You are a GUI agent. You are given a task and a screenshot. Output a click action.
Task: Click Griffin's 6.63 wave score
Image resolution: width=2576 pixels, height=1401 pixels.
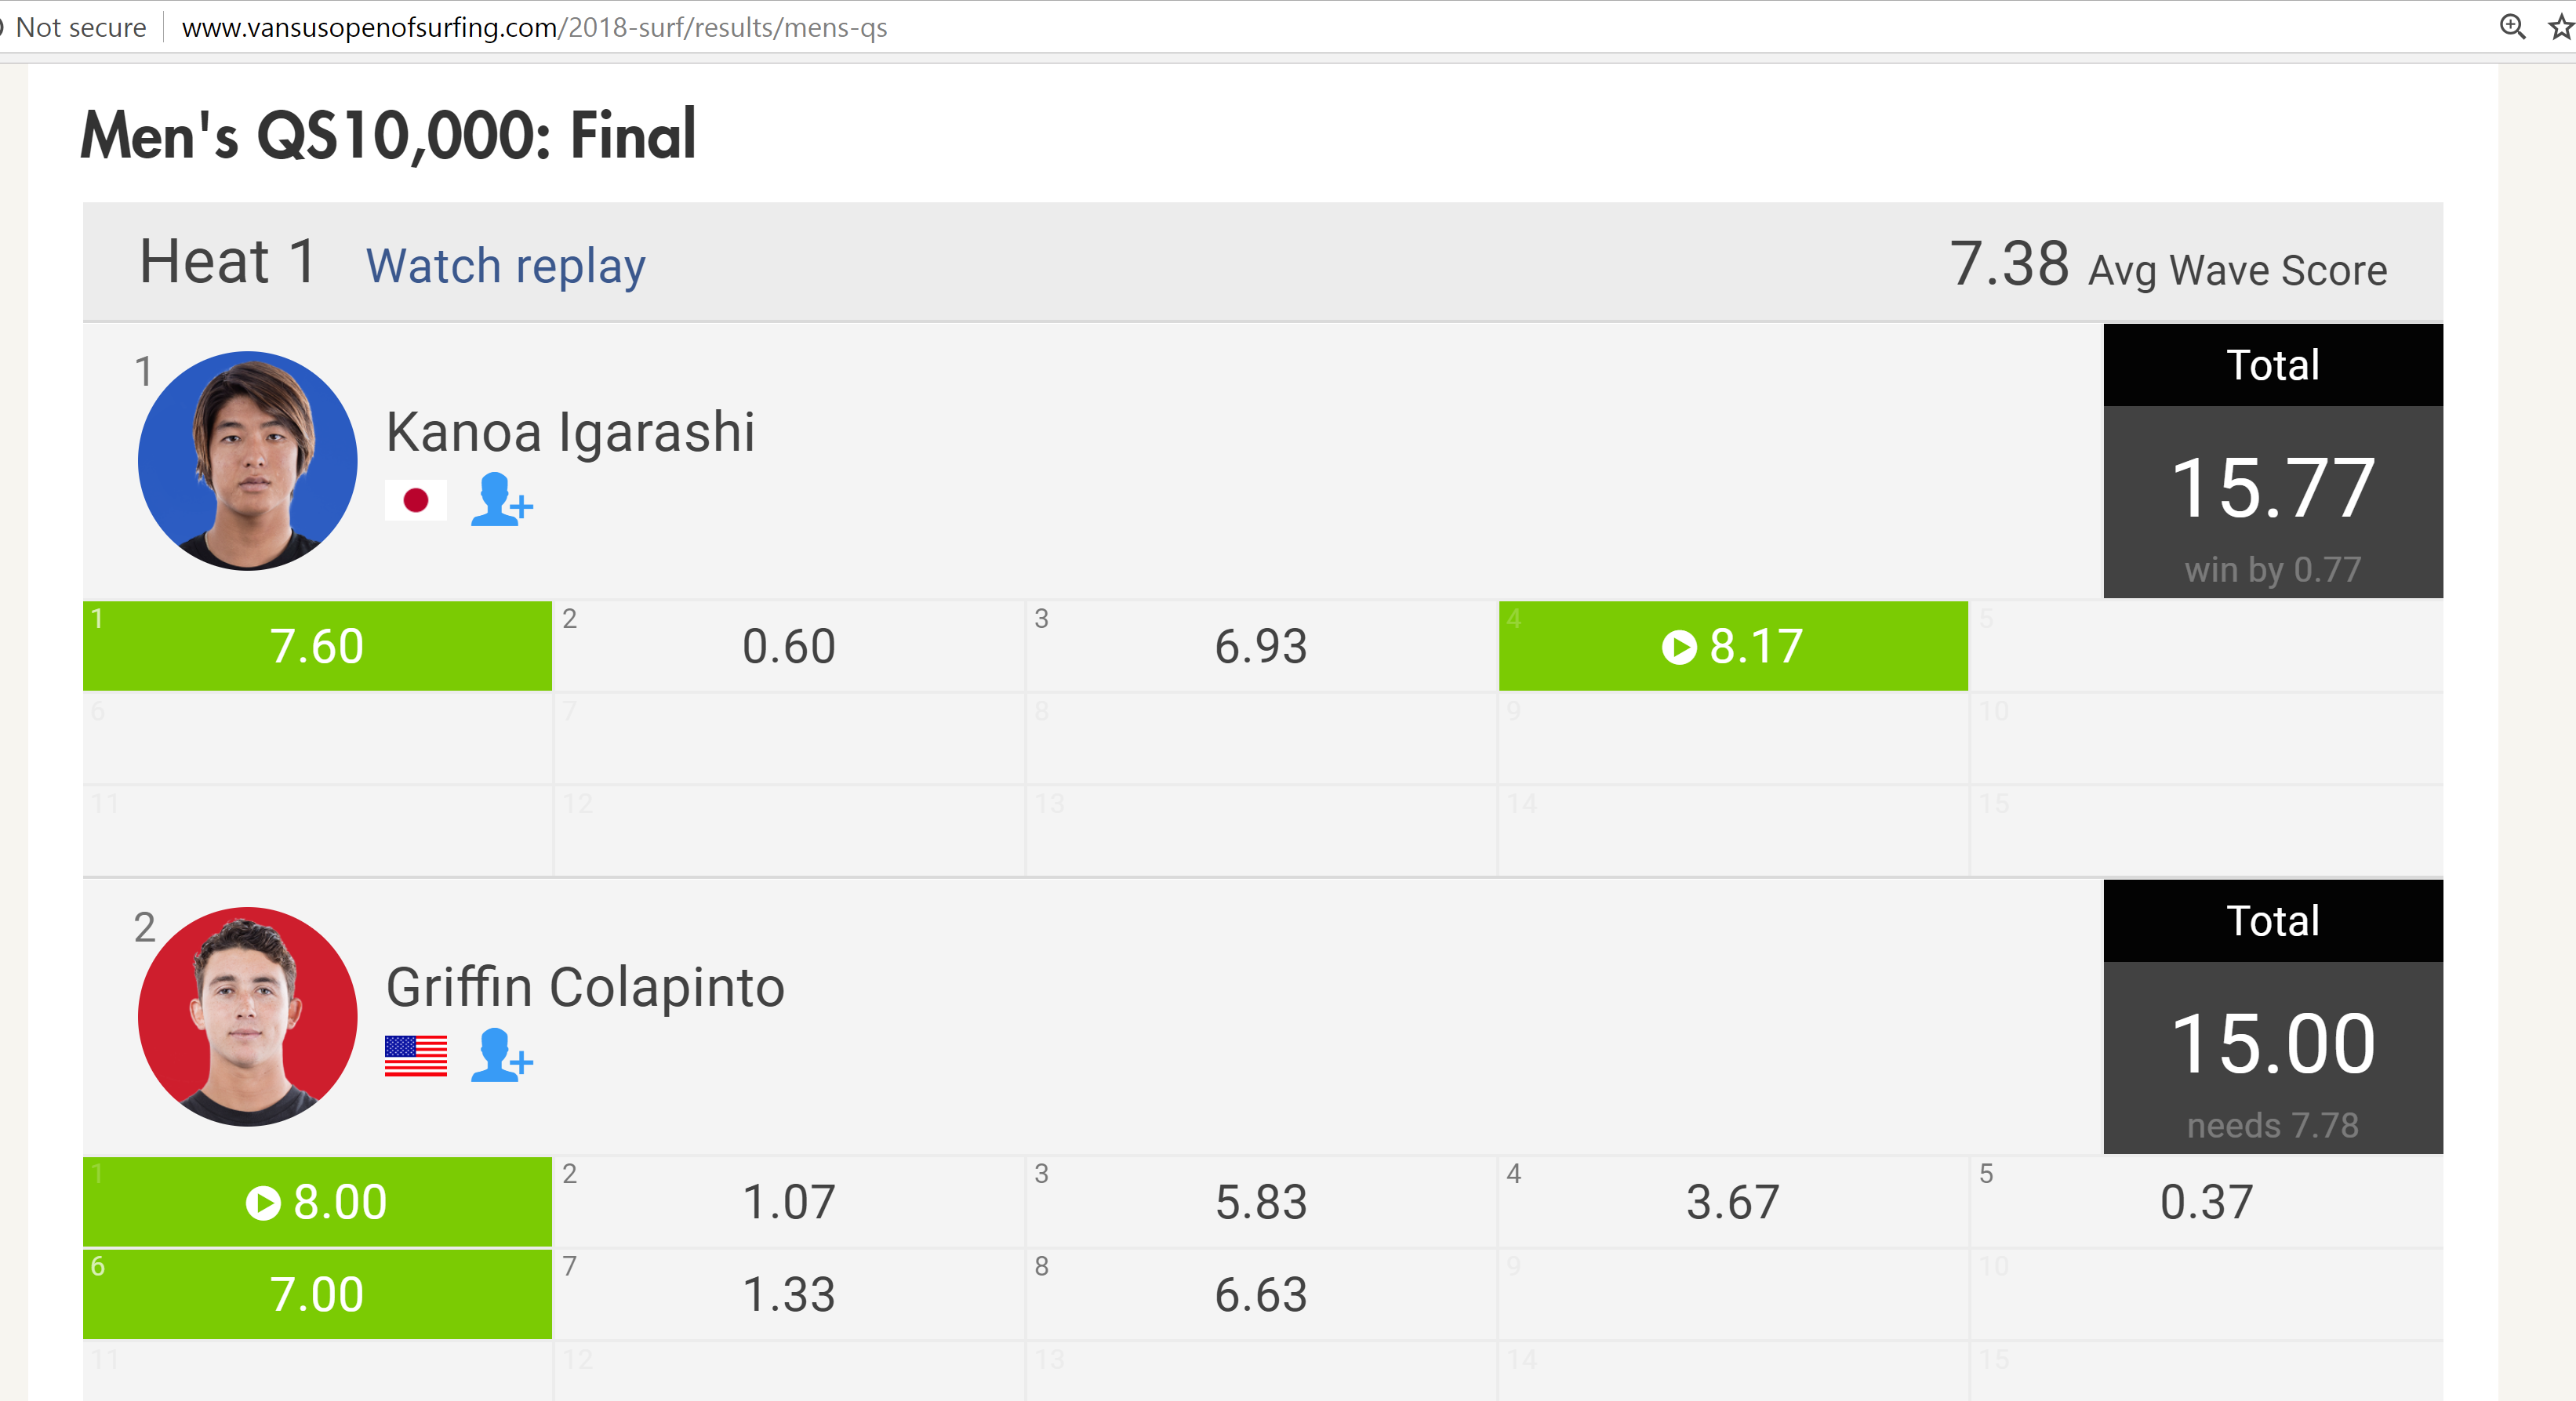click(1260, 1295)
